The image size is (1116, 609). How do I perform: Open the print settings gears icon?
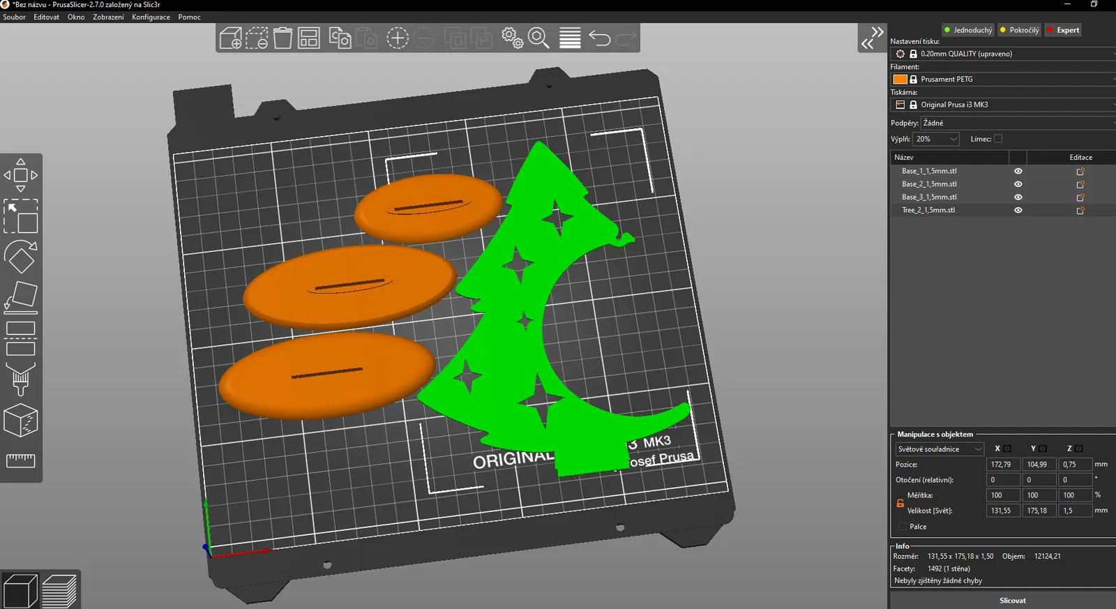(513, 38)
